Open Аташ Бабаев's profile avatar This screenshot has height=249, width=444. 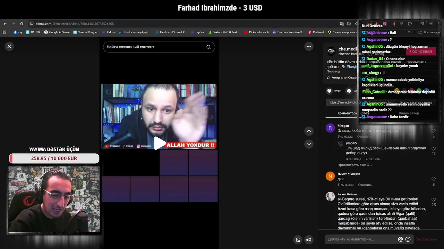tap(330, 196)
